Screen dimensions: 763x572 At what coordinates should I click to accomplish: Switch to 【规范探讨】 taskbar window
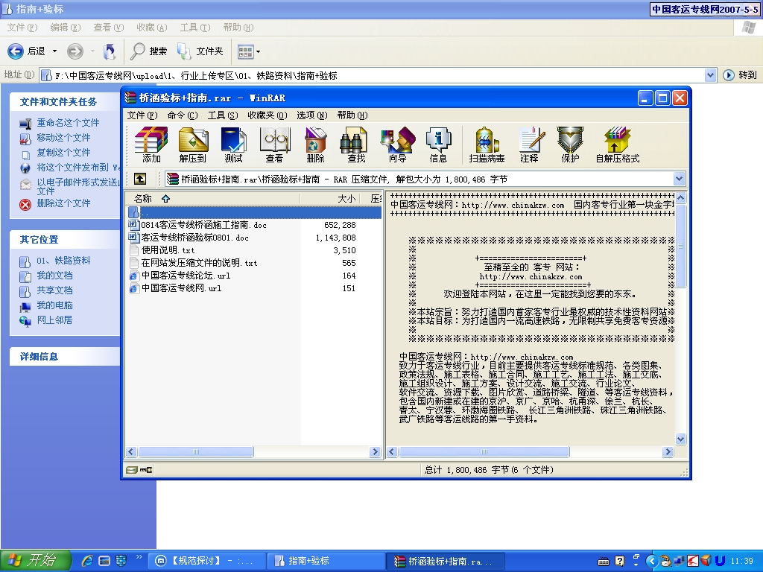(x=207, y=561)
